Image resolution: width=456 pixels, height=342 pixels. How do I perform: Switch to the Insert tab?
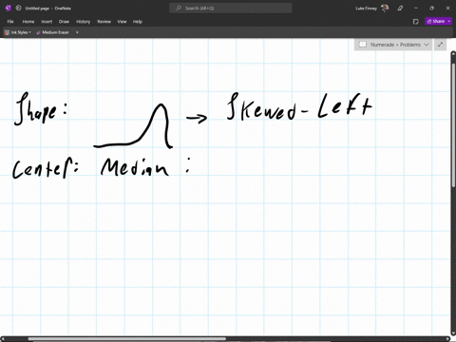[47, 22]
